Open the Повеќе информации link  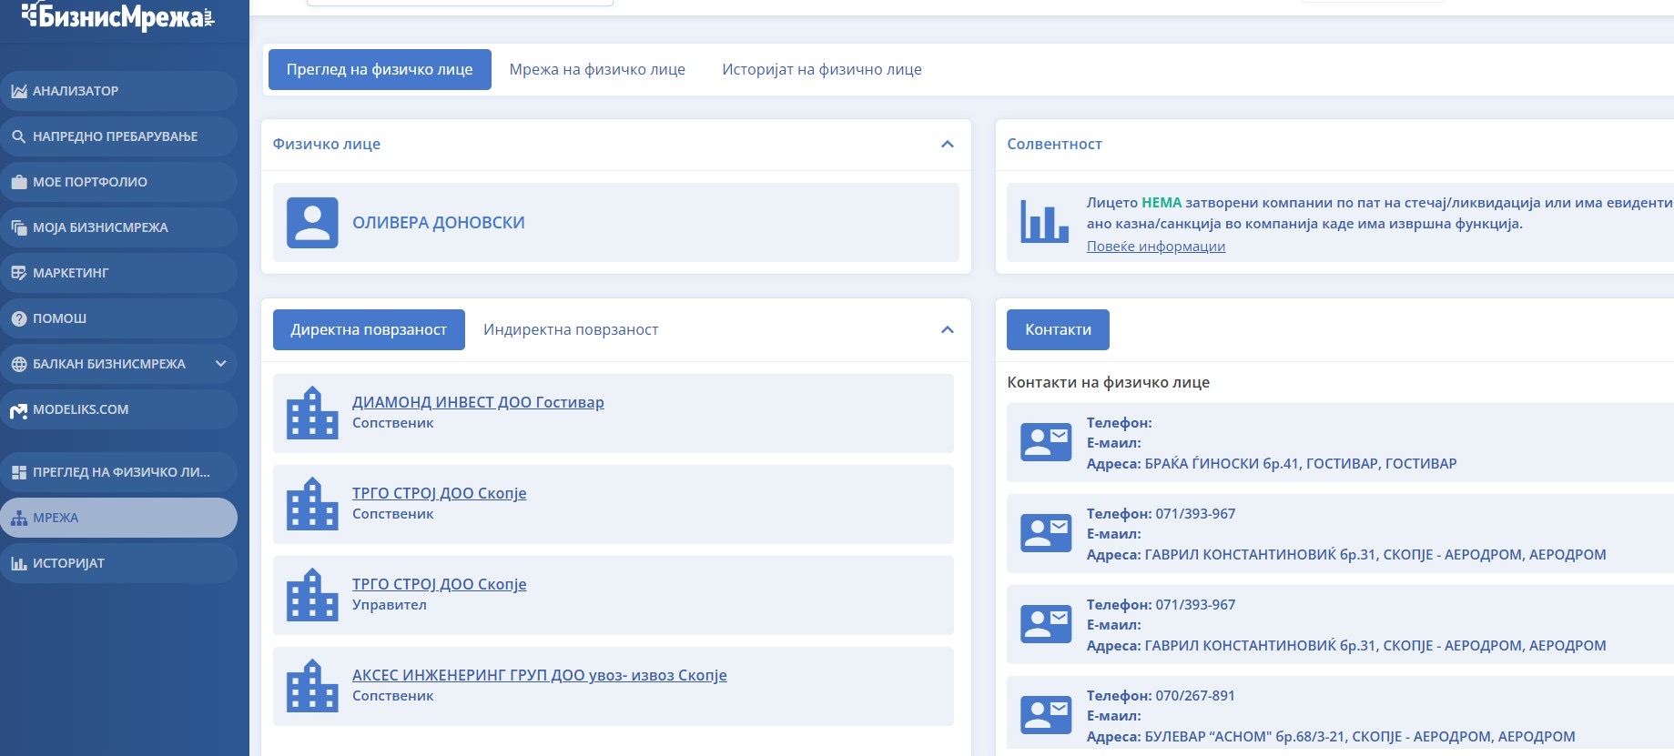[x=1155, y=247]
